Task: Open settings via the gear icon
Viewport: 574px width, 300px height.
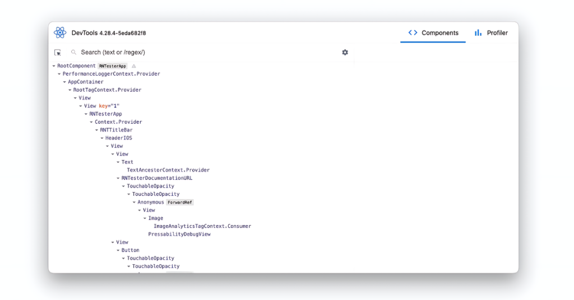Action: (345, 53)
